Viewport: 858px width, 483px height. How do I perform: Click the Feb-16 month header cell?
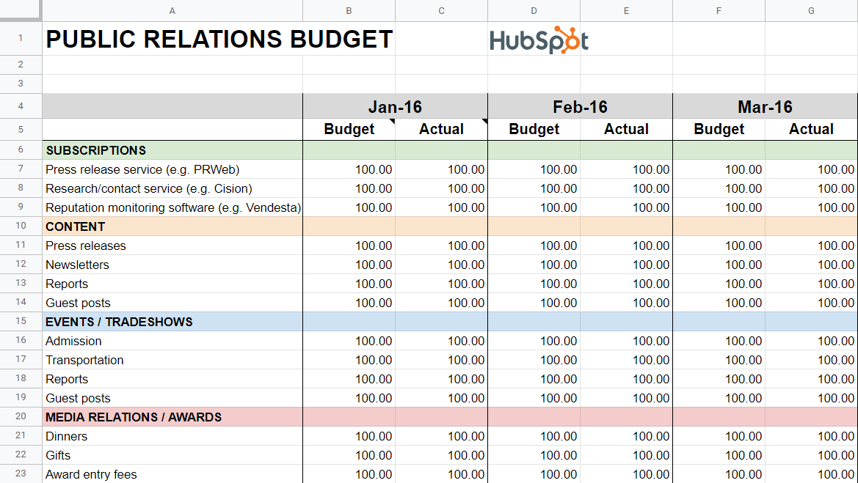tap(580, 107)
